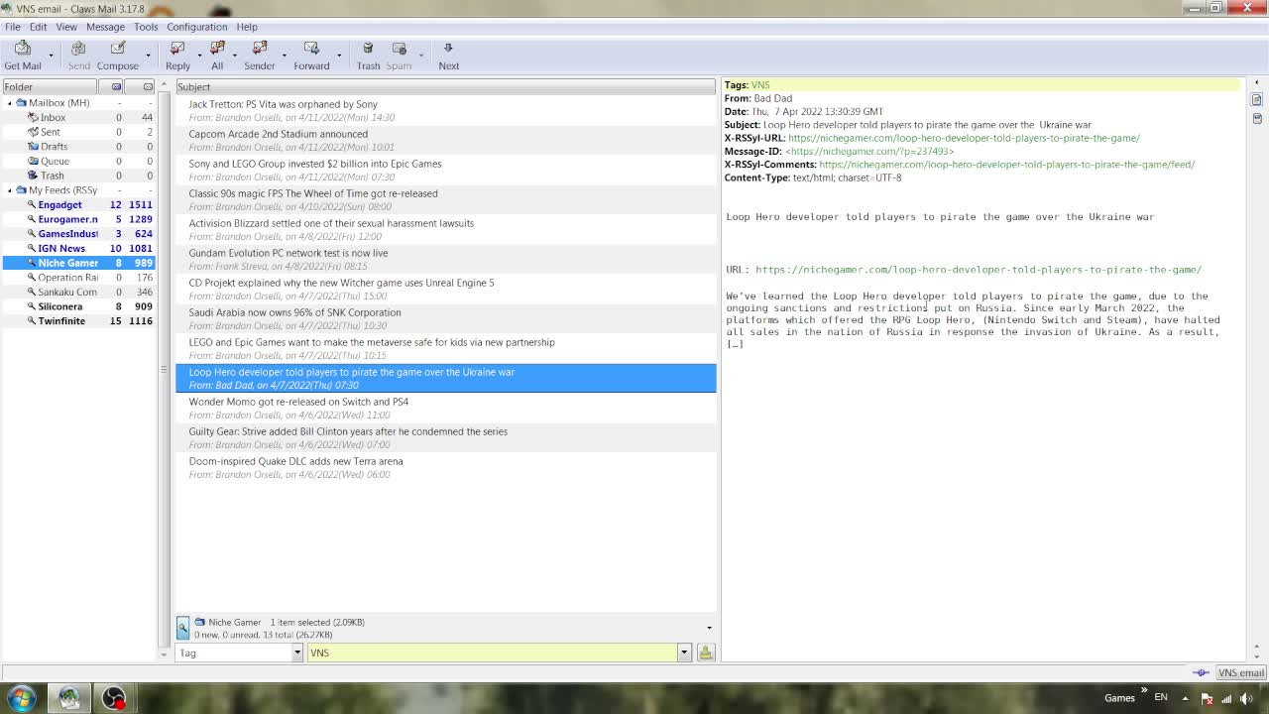Show hidden system tray icons
The image size is (1269, 714).
(x=1185, y=698)
